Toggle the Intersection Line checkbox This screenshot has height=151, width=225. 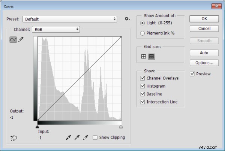click(x=142, y=102)
